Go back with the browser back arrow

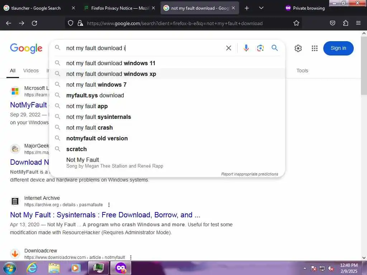(9, 23)
